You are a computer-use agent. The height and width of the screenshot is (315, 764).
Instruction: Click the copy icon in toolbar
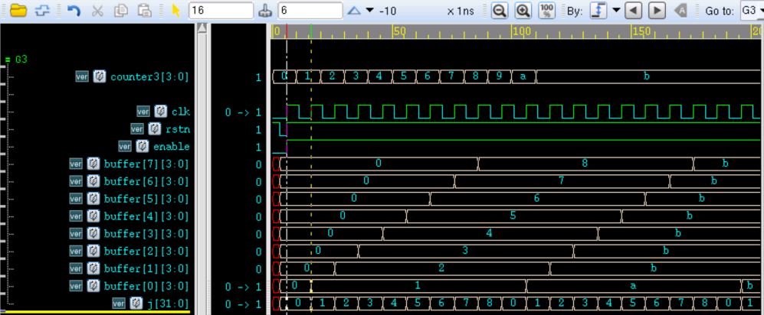click(x=120, y=11)
